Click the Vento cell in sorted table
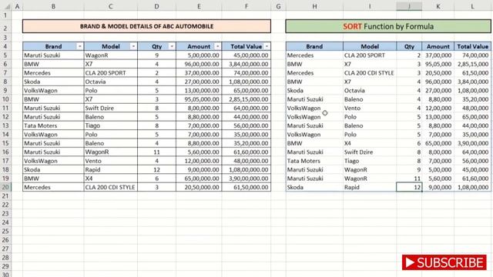This screenshot has height=277, width=493. pos(370,108)
